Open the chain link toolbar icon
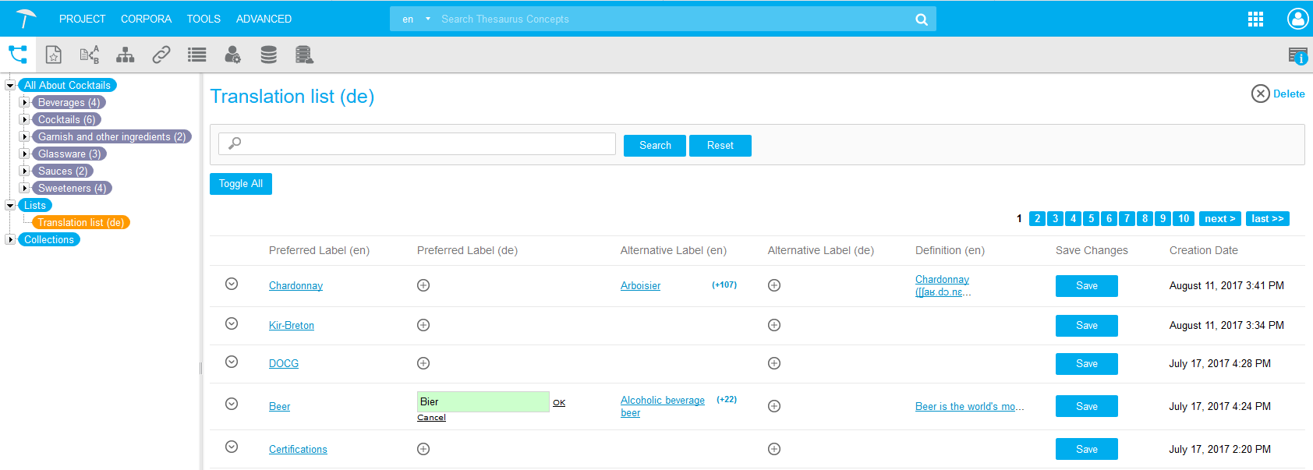1313x470 pixels. coord(161,55)
